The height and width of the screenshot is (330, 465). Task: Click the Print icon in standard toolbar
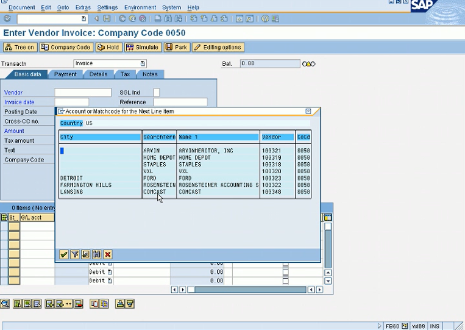[158, 19]
